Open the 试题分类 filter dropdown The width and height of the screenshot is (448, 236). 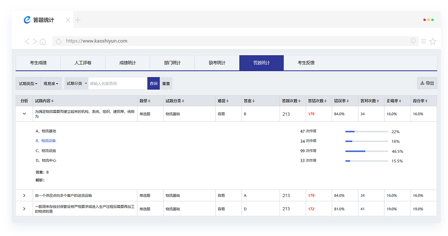pos(76,84)
